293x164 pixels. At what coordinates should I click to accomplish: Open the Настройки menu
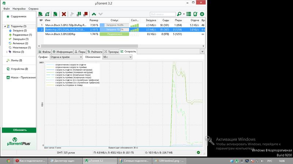click(x=19, y=8)
